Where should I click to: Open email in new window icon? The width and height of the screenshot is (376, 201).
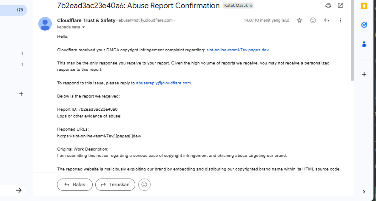(x=340, y=6)
